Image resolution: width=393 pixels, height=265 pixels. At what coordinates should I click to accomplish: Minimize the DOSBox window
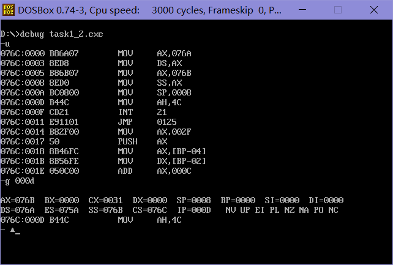pyautogui.click(x=302, y=10)
